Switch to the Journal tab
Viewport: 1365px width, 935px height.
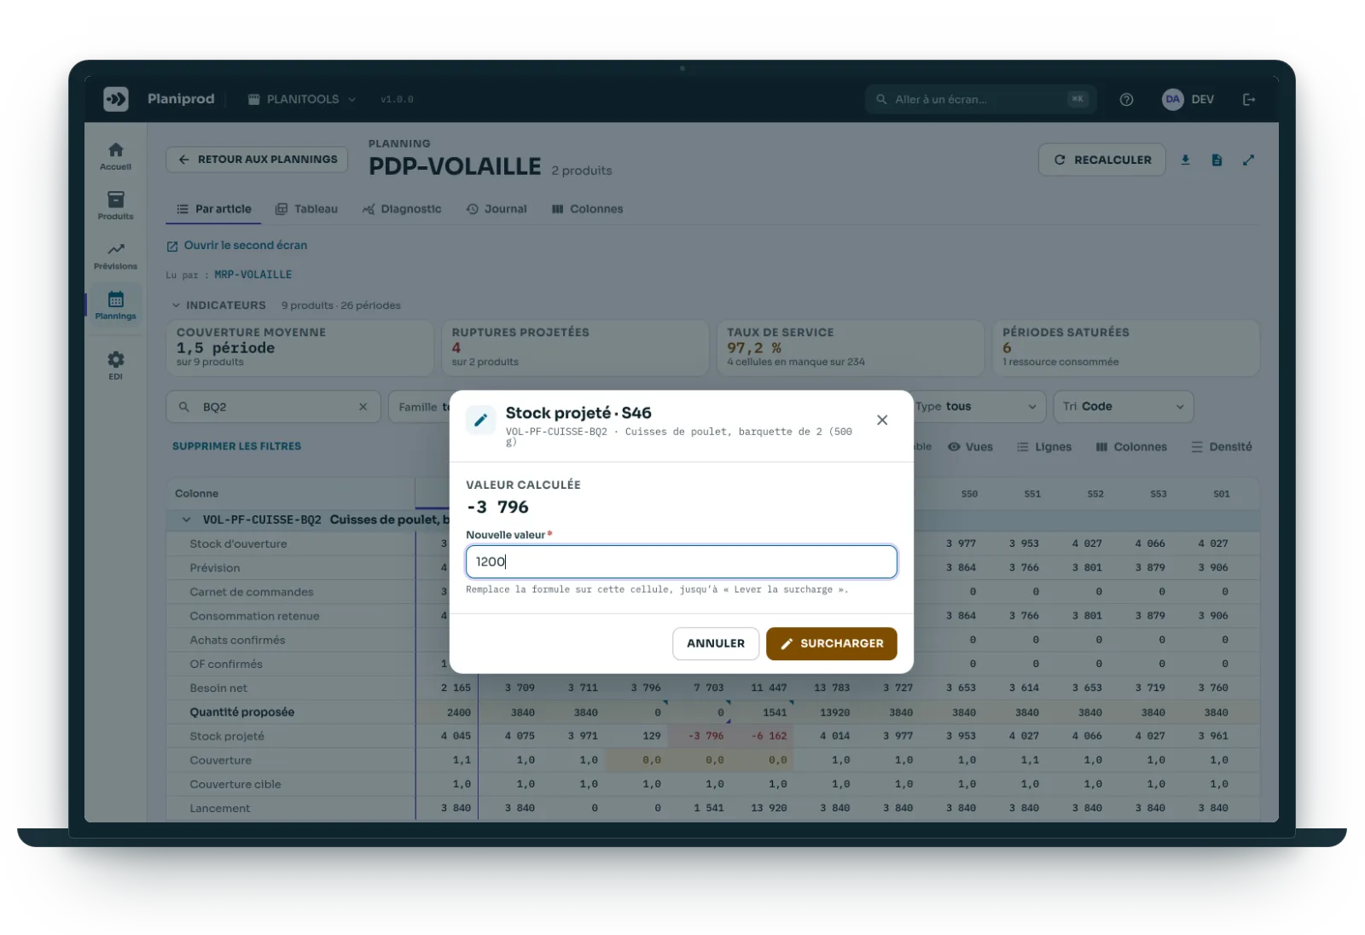pos(497,209)
